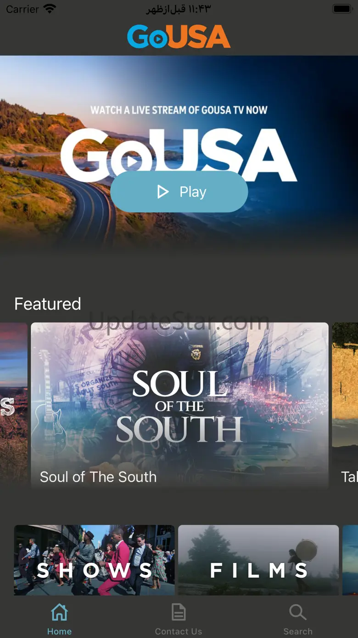Switch to the Contact Us tab label
358x638 pixels.
tap(179, 632)
